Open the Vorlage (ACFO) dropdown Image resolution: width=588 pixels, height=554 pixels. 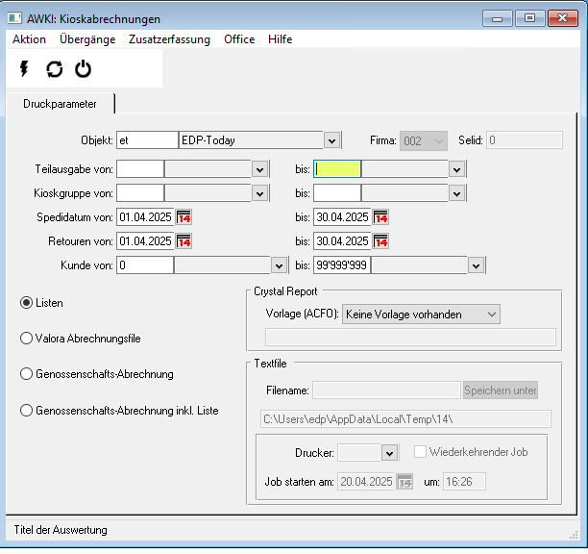pyautogui.click(x=491, y=314)
